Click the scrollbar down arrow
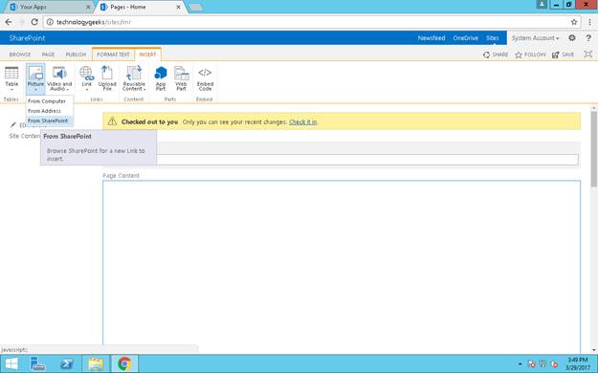The width and height of the screenshot is (598, 373). [594, 350]
